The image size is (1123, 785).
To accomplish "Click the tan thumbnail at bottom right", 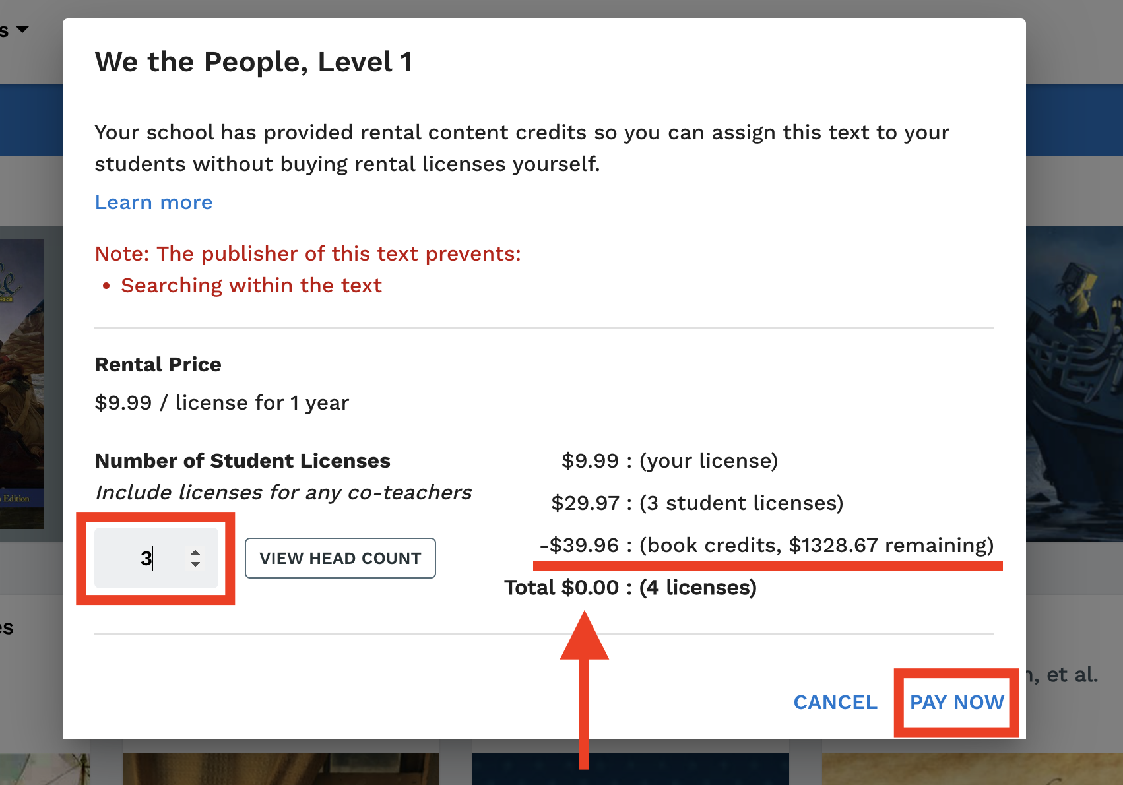I will [973, 769].
